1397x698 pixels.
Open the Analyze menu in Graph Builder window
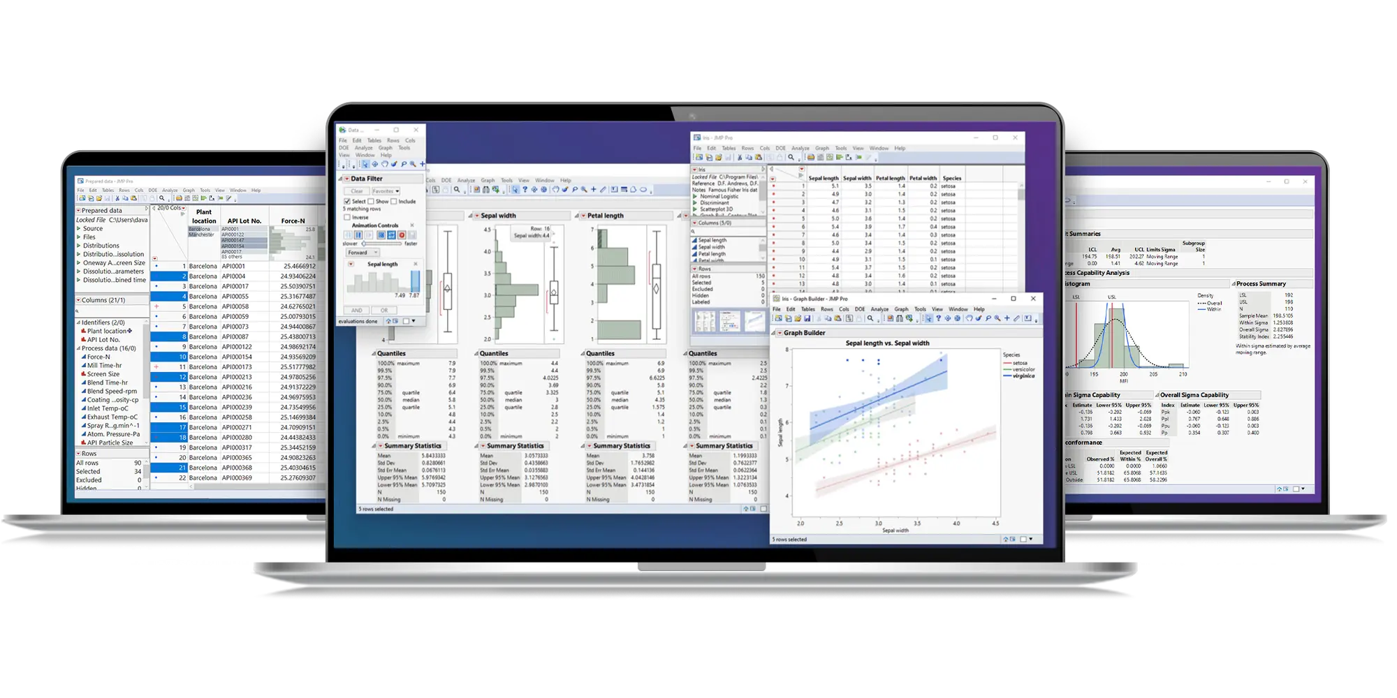pos(879,309)
